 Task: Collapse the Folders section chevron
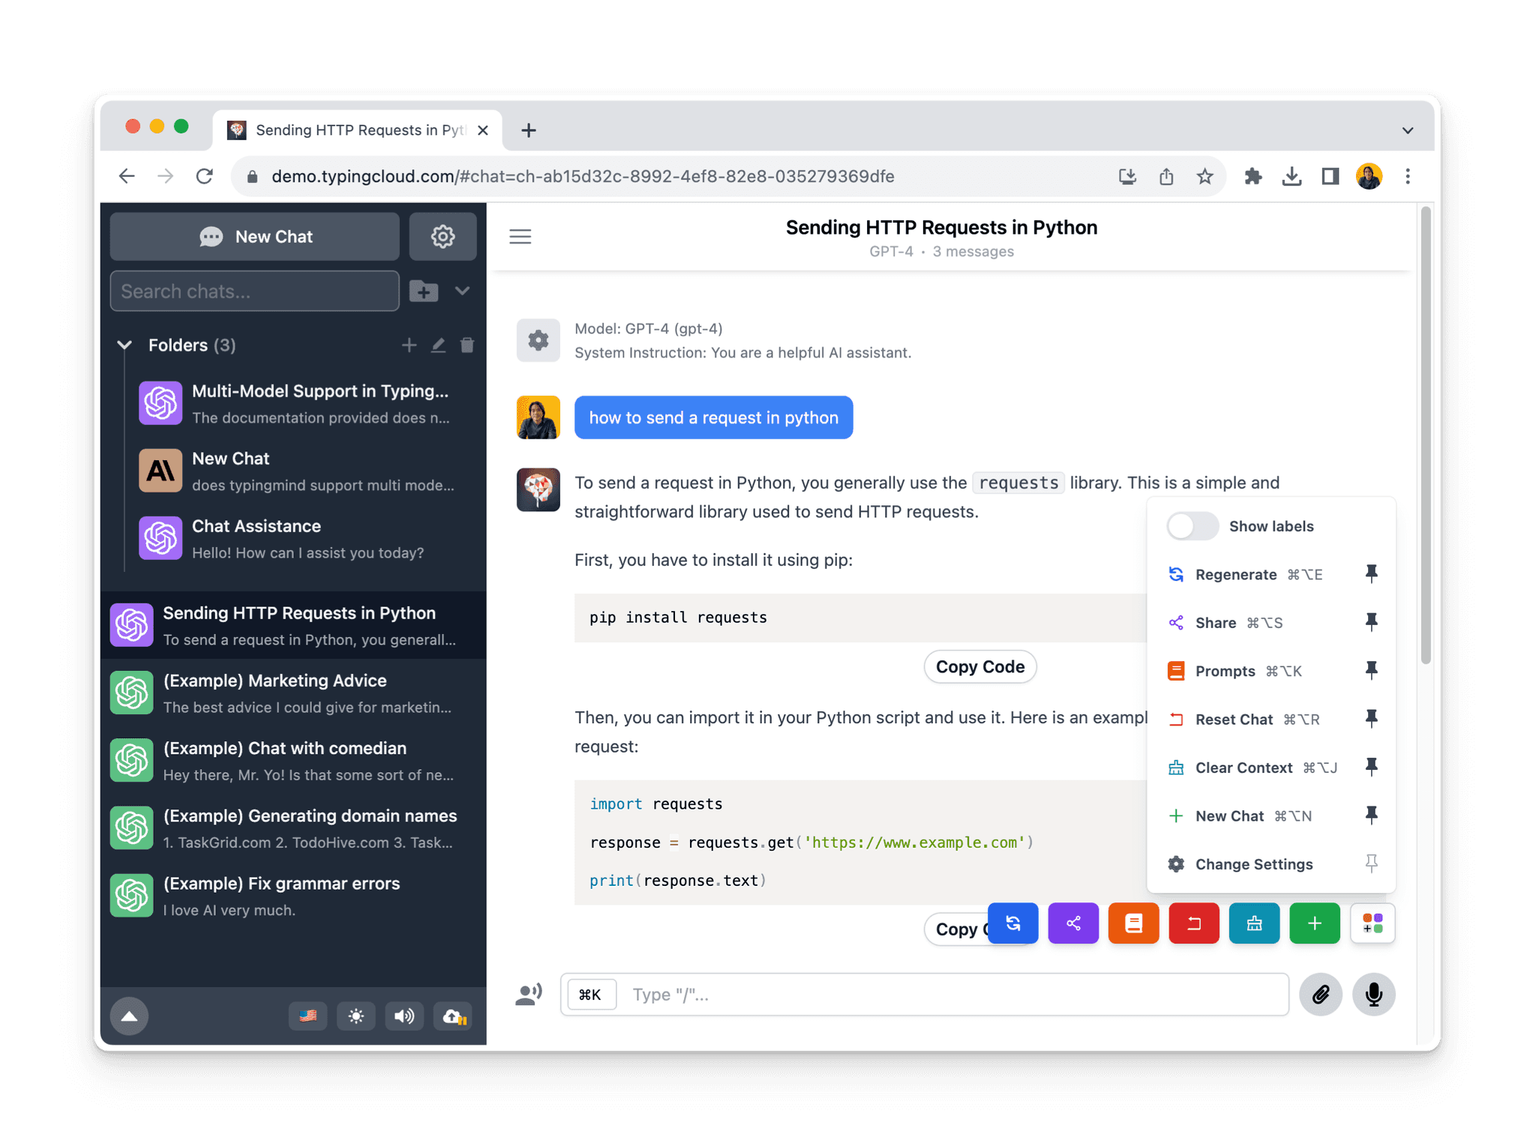(x=124, y=345)
